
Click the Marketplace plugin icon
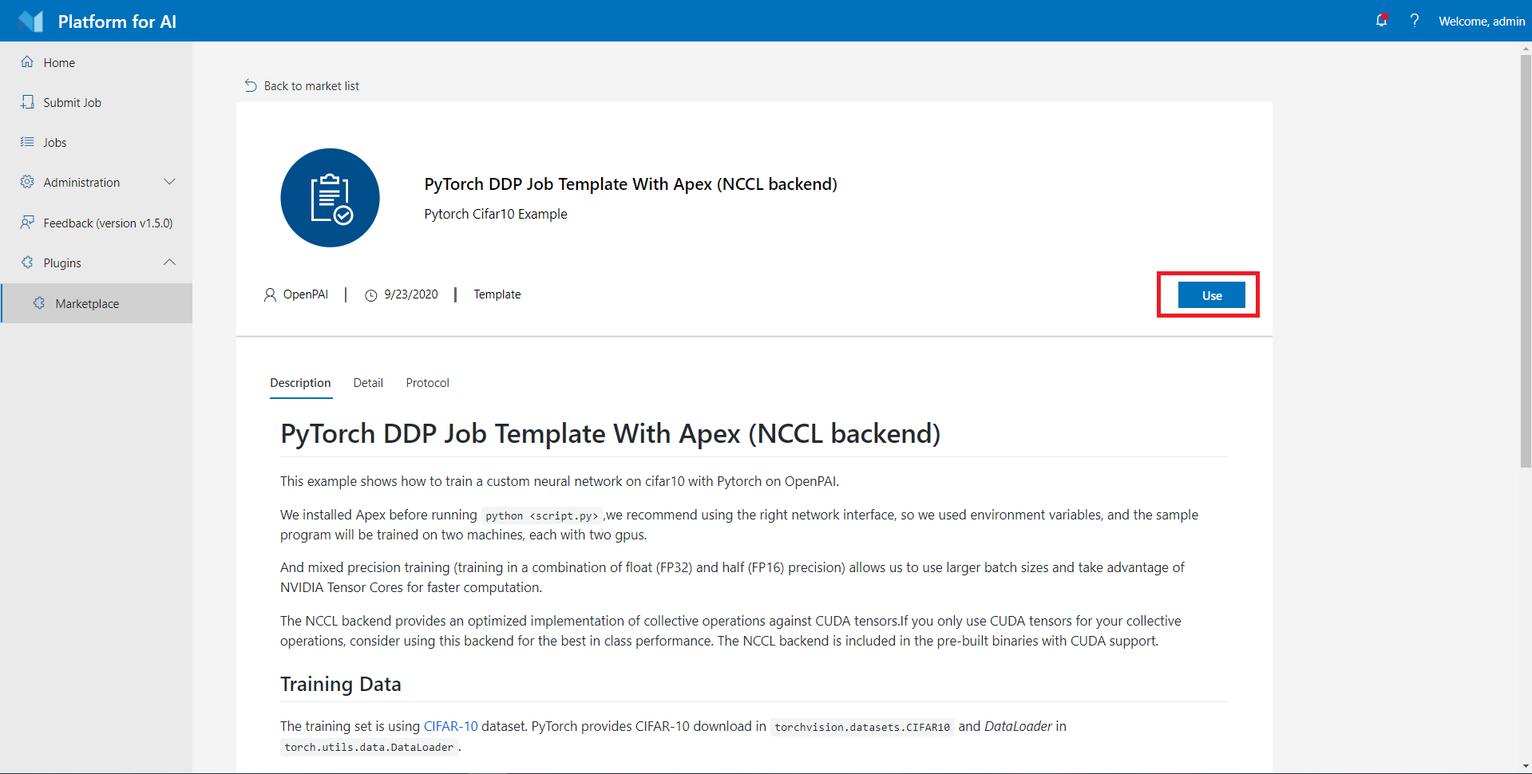(x=39, y=303)
